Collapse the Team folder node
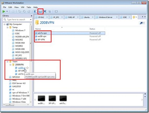Viewport: 149px width, 113px height. click(8, 62)
